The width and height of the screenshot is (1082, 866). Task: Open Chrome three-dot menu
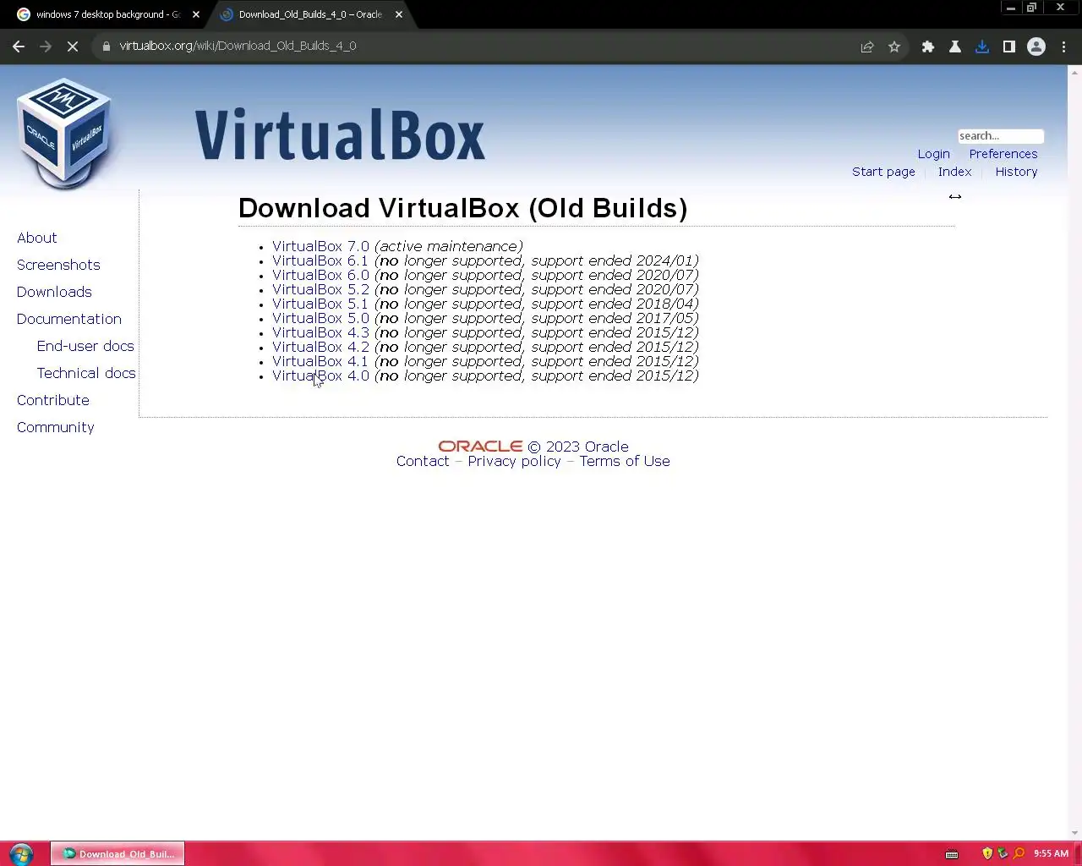tap(1064, 47)
